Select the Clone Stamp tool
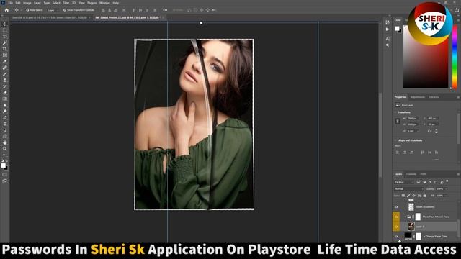Image resolution: width=461 pixels, height=259 pixels. pos(5,80)
